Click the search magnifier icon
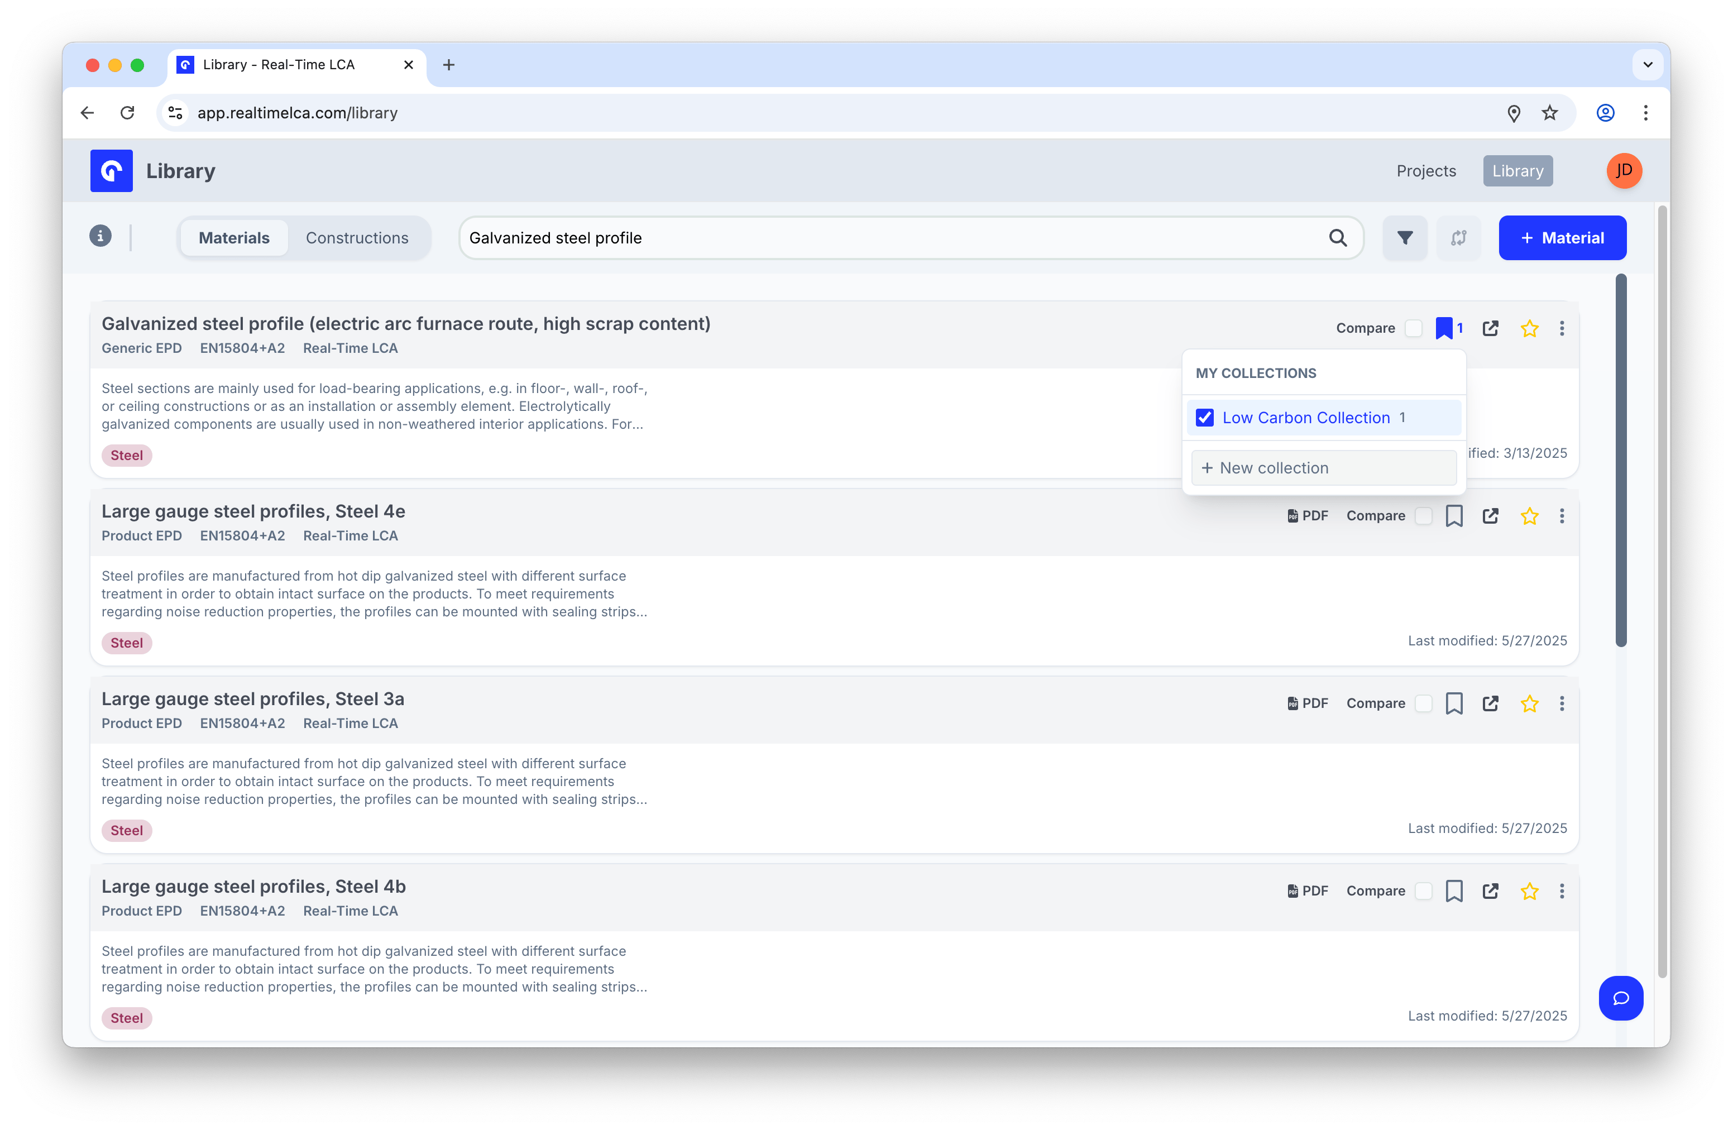Screen dimensions: 1733x1130 click(1338, 238)
